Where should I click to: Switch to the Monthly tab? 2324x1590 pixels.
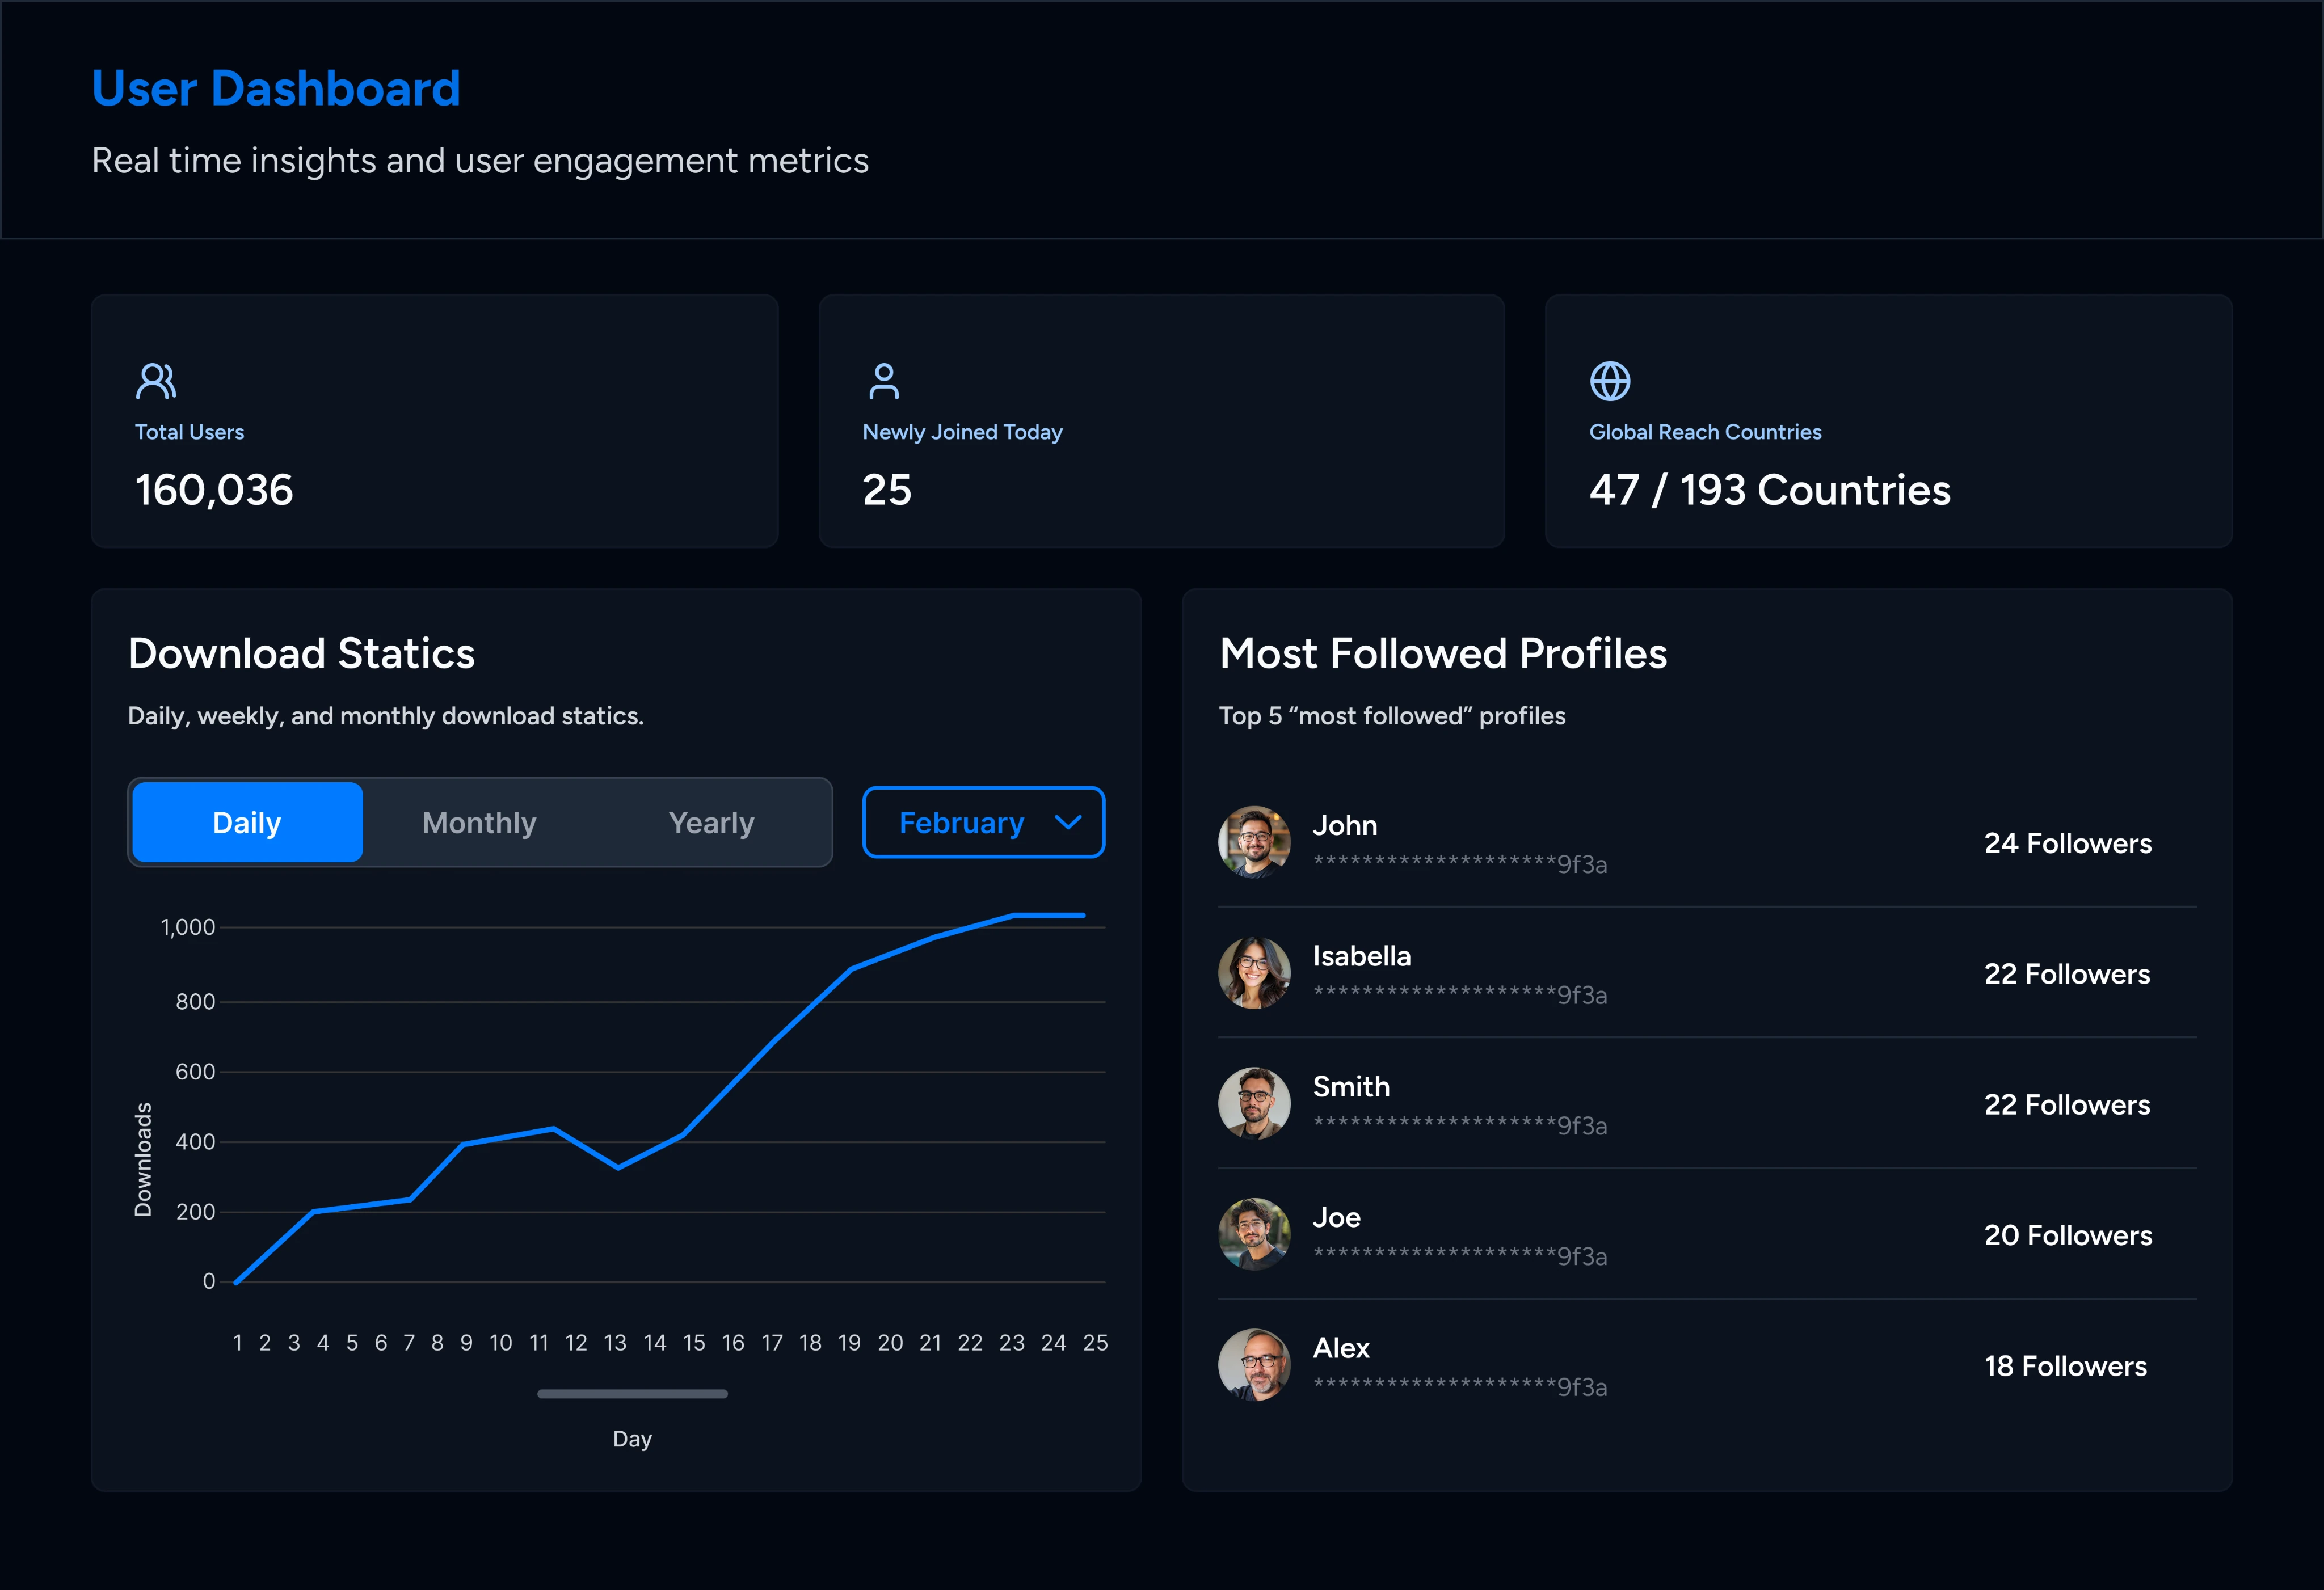point(479,822)
